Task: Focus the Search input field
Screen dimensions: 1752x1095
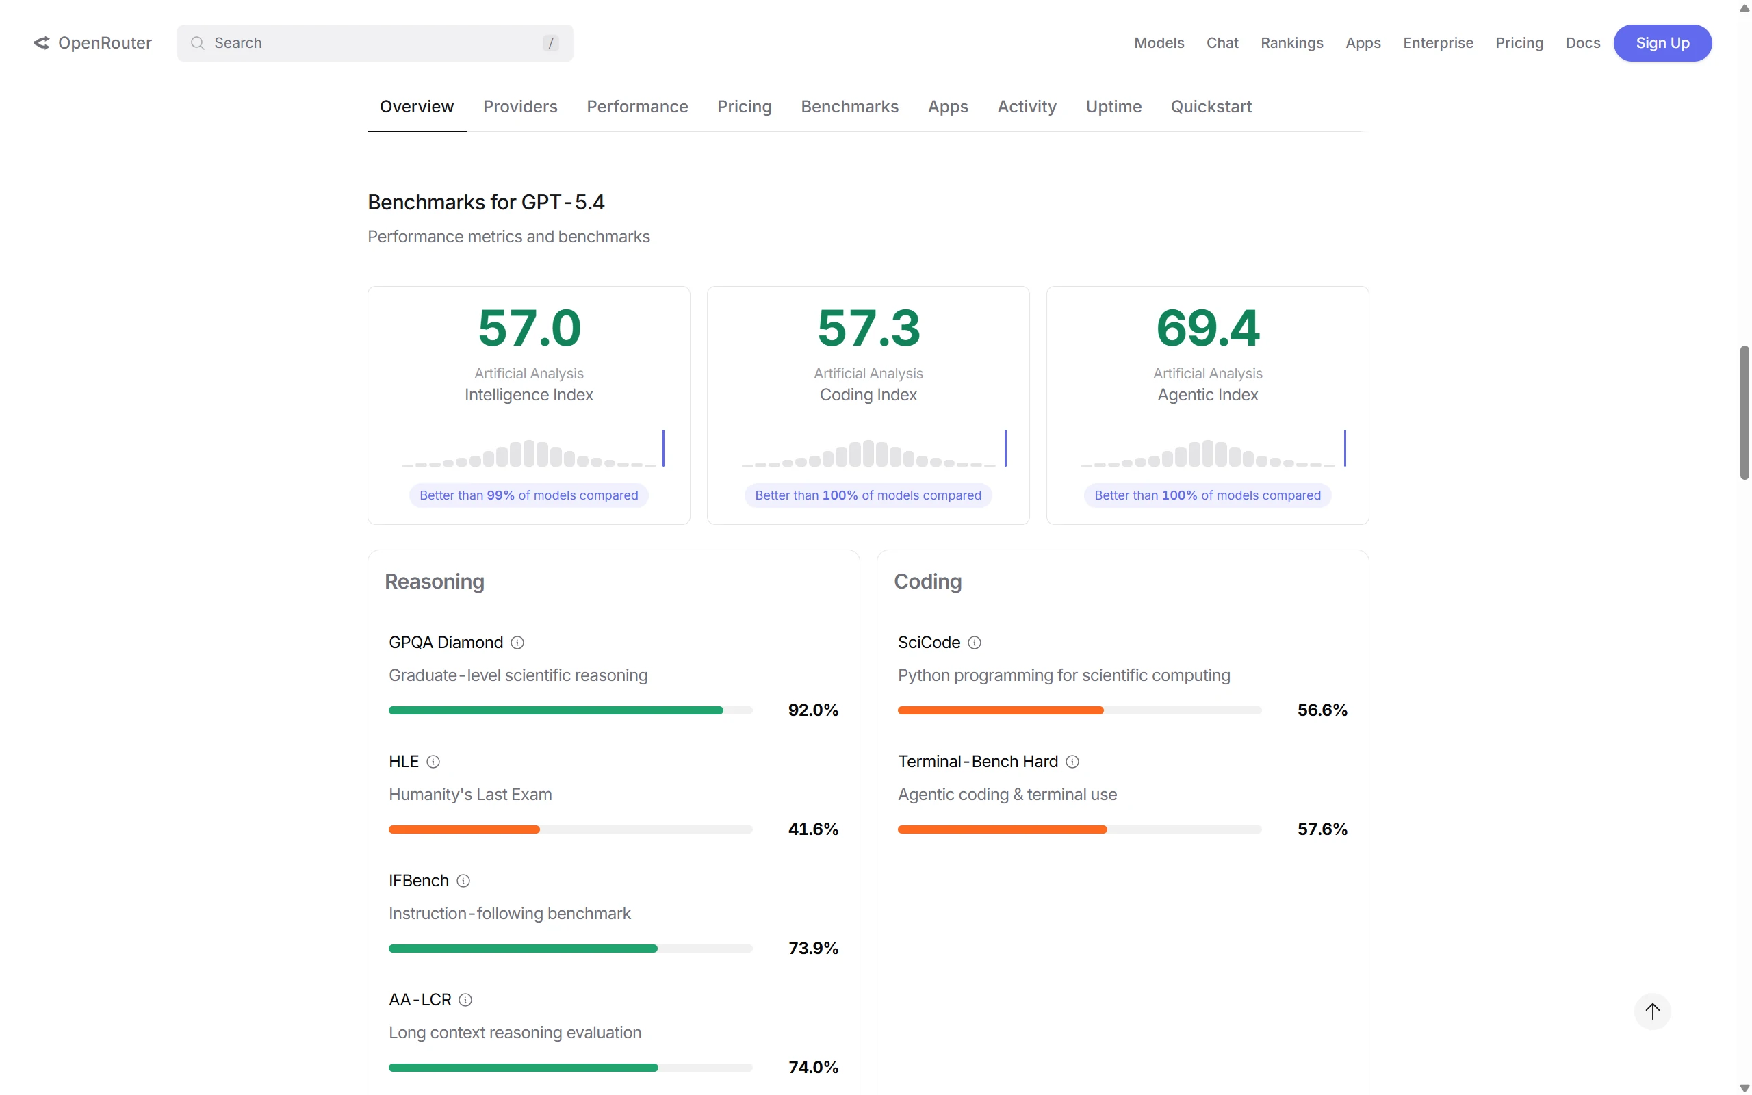Action: (x=375, y=42)
